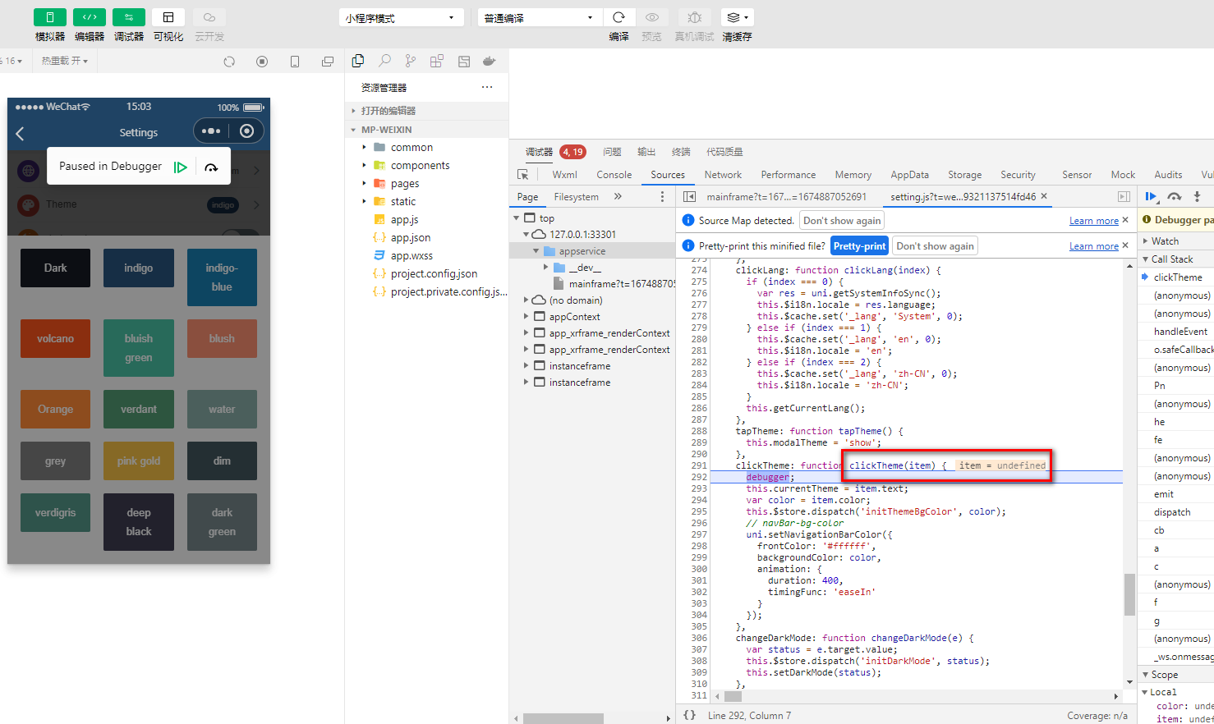Switch to the 问题 problems tab
Image resolution: width=1214 pixels, height=724 pixels.
[612, 152]
